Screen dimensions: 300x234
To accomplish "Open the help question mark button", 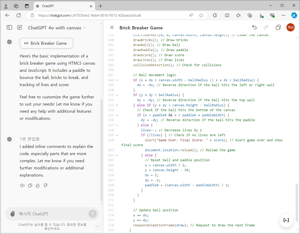I will (x=97, y=227).
